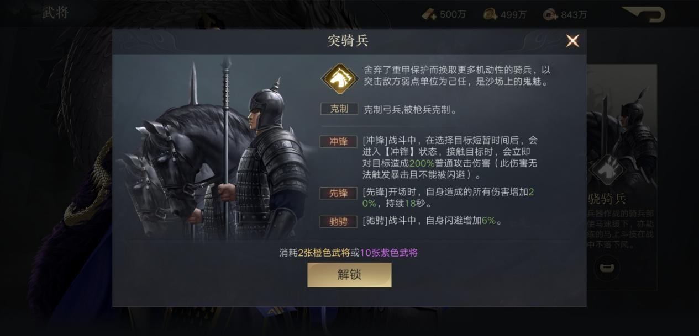Add currency via 843万 coin icon
699x336 pixels.
pyautogui.click(x=550, y=14)
